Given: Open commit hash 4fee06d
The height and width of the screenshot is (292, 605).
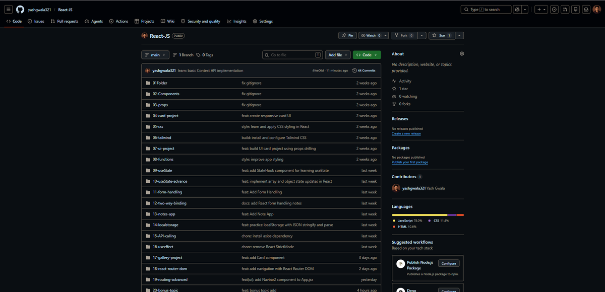Looking at the screenshot, I should pyautogui.click(x=318, y=70).
